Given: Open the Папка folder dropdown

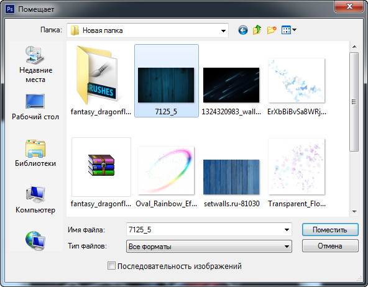Looking at the screenshot, I should pos(147,30).
